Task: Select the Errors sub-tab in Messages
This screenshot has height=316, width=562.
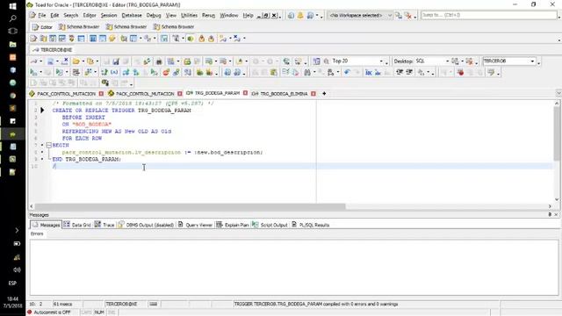Action: (x=37, y=233)
